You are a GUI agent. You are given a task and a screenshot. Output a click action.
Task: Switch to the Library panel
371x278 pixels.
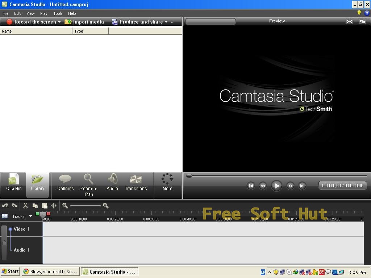(37, 185)
